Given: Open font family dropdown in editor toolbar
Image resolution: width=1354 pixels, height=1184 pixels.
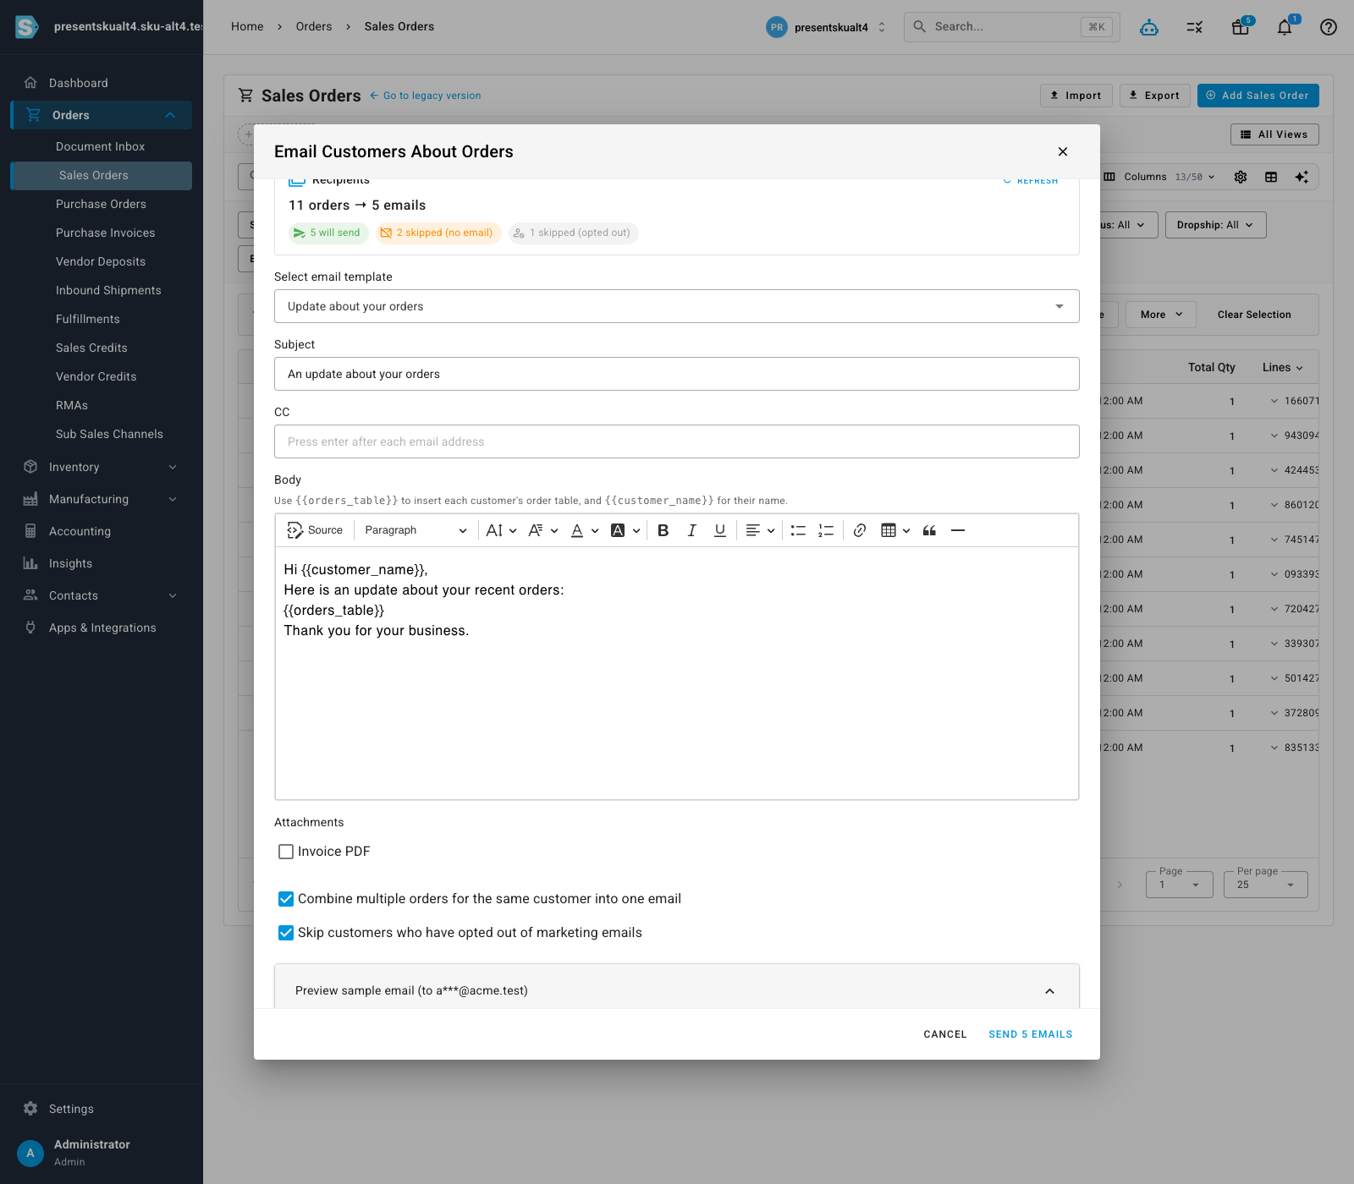Looking at the screenshot, I should pos(542,530).
